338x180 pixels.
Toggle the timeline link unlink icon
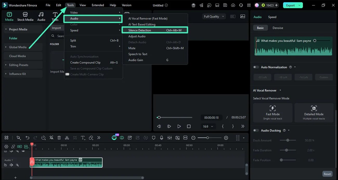pos(13,147)
